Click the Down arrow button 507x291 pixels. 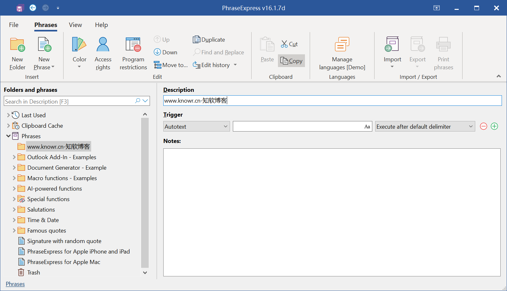[x=166, y=52]
